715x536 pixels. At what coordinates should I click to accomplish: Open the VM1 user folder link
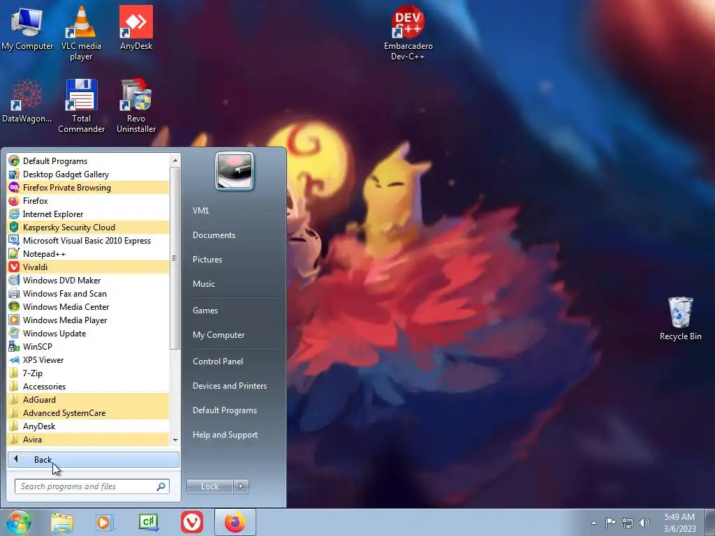click(x=200, y=211)
